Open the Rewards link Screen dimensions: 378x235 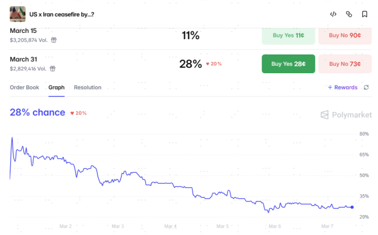(x=343, y=87)
